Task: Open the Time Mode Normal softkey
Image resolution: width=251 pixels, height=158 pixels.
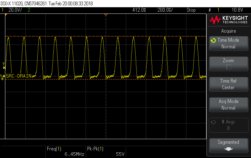Action: (229, 43)
